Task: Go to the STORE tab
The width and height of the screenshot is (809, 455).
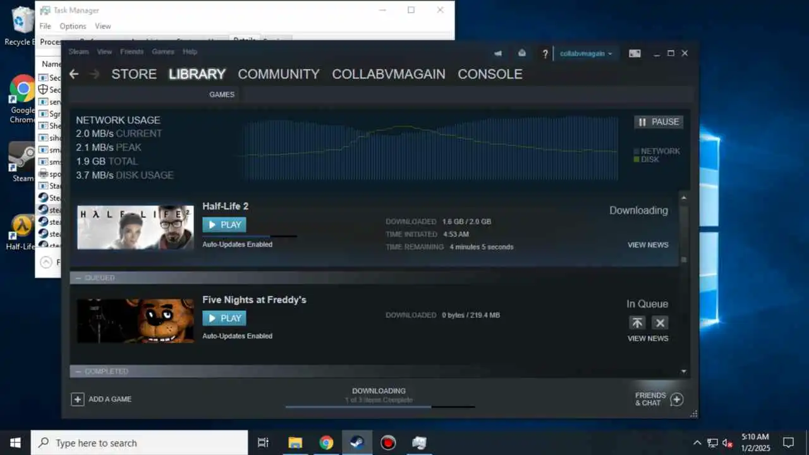Action: click(x=134, y=74)
